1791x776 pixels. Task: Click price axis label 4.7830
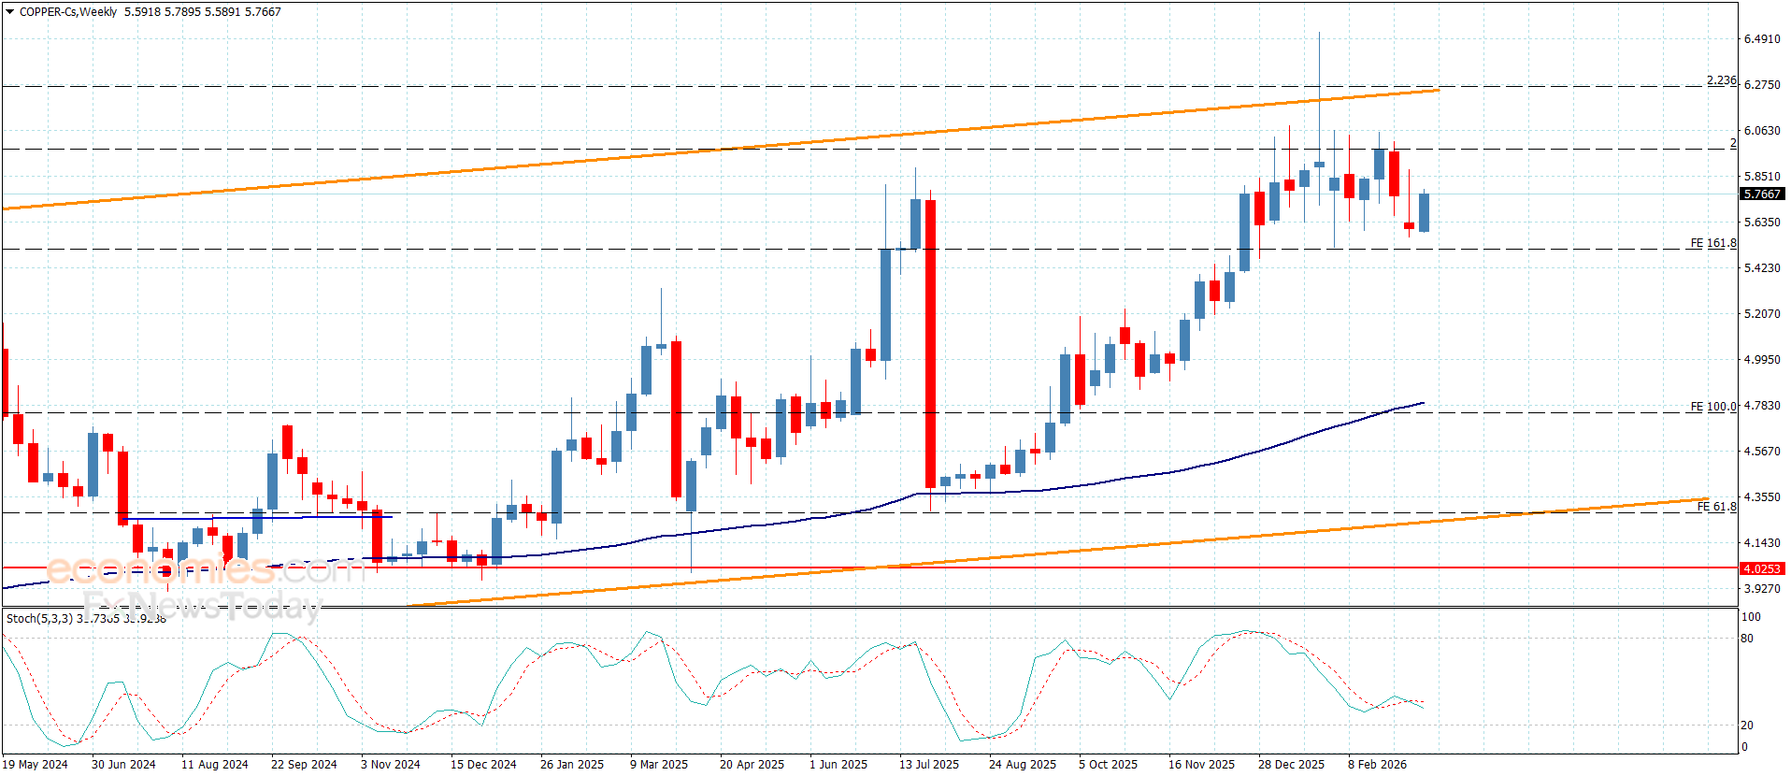pyautogui.click(x=1762, y=406)
